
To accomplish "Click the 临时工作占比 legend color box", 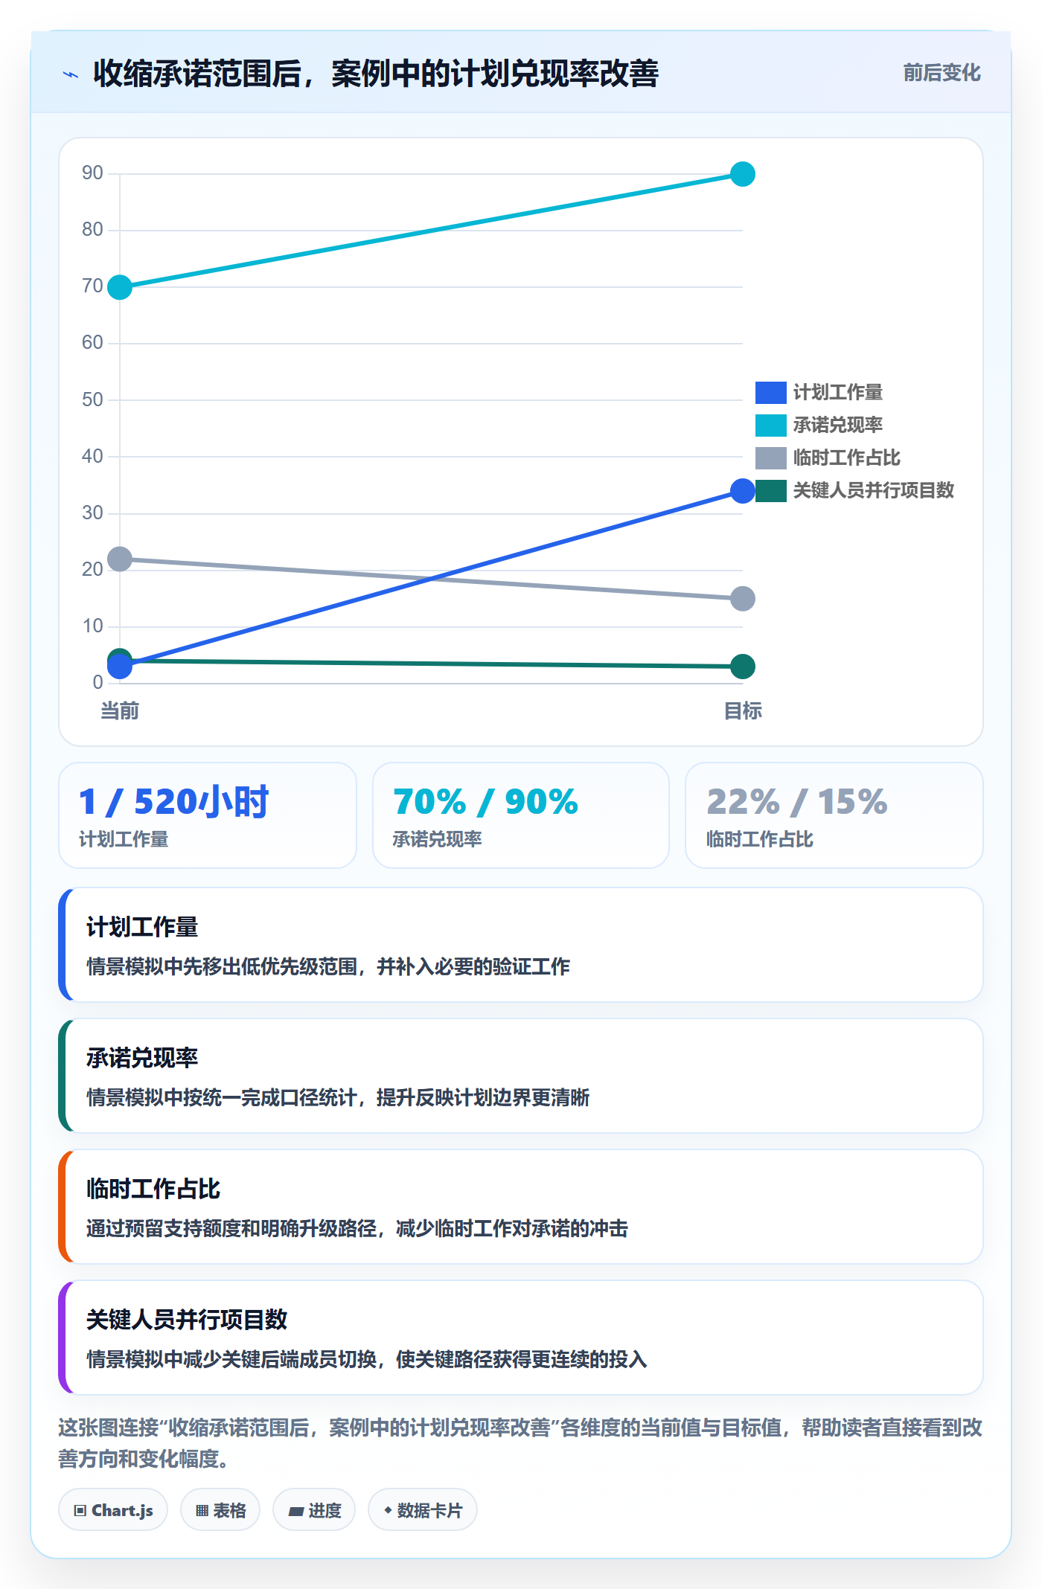I will click(770, 458).
